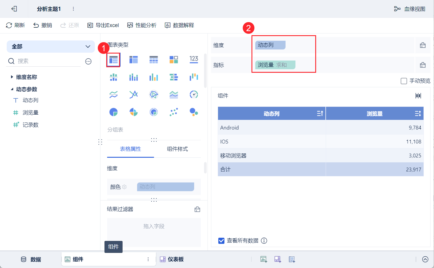Click 导出Excel export button

[103, 25]
